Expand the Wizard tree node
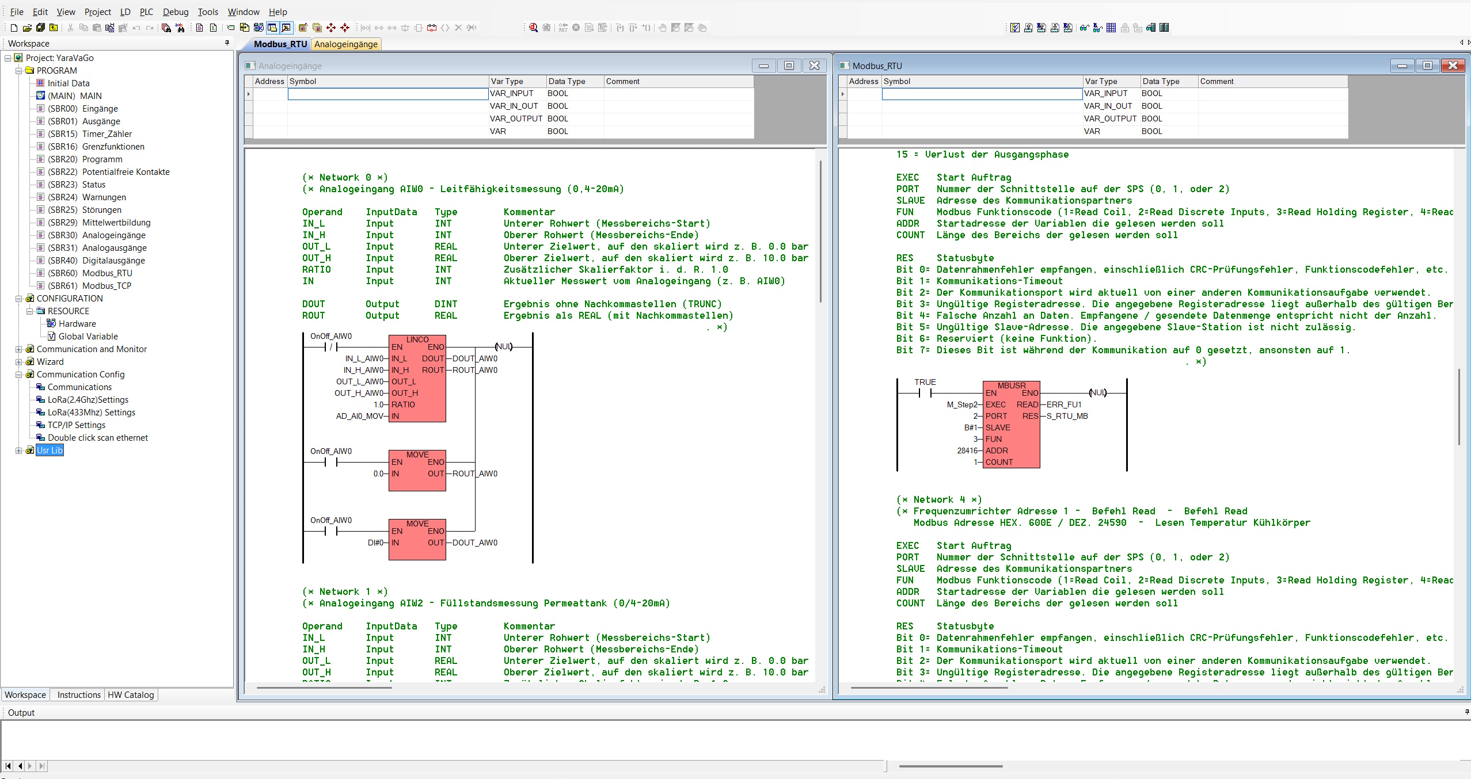This screenshot has height=779, width=1471. (18, 362)
